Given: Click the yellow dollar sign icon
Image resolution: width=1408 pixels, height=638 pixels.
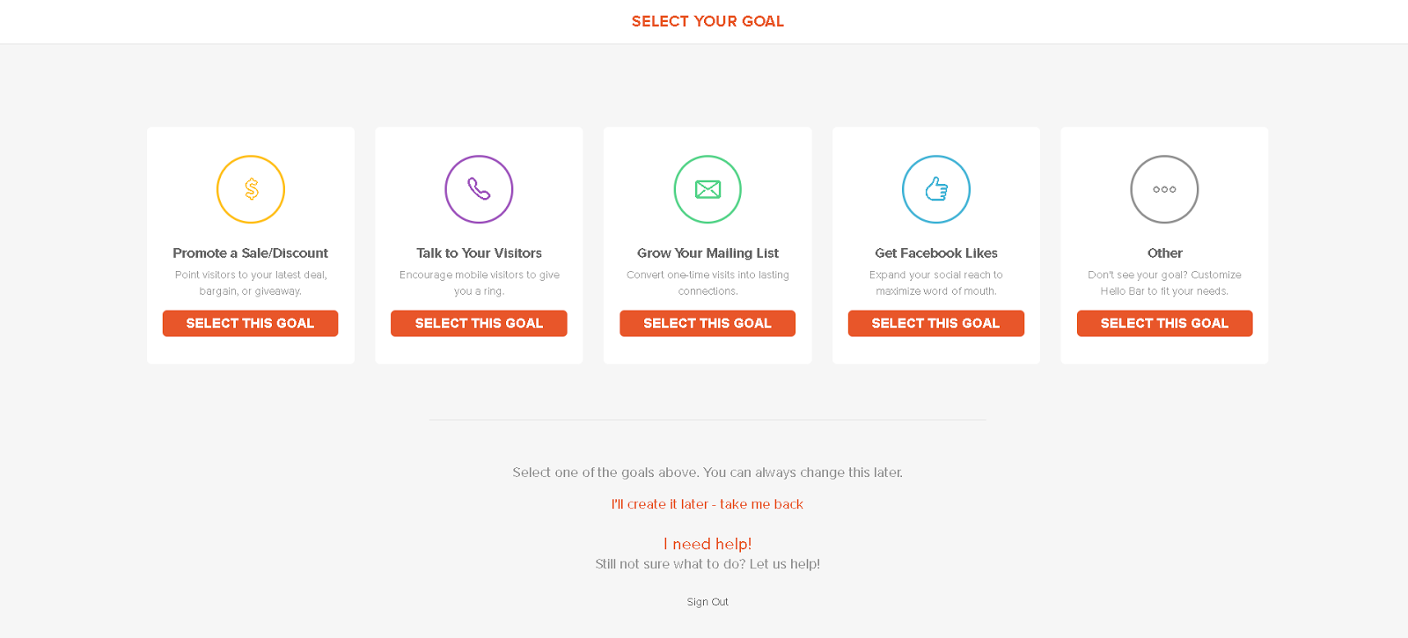Looking at the screenshot, I should click(251, 189).
